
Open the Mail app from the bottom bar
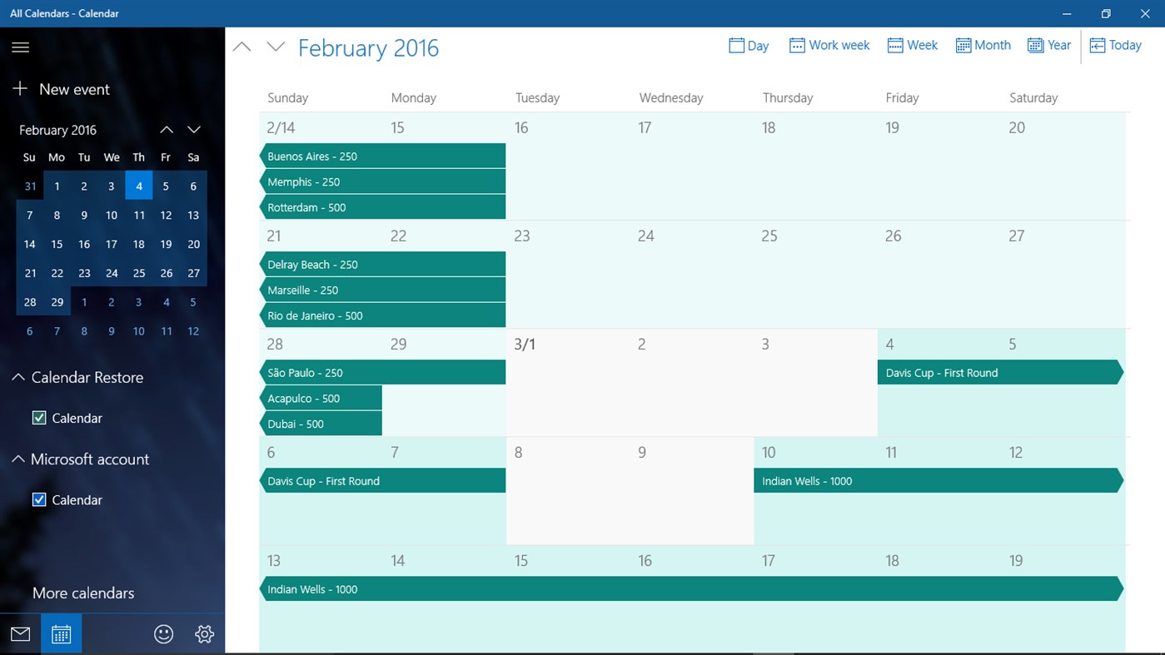pyautogui.click(x=19, y=633)
